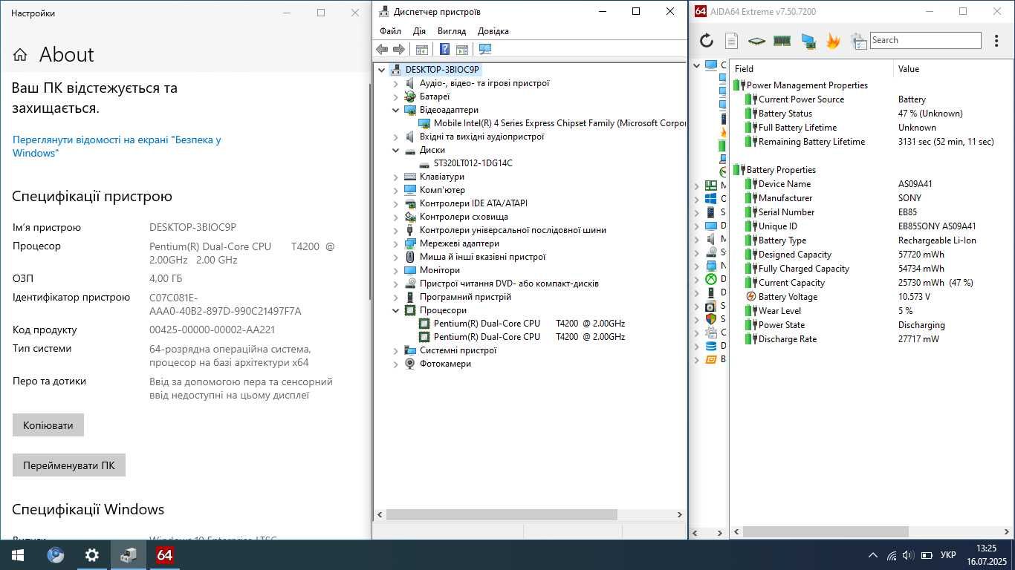Open the Вигляд menu in Device Manager
The width and height of the screenshot is (1015, 570).
(x=452, y=31)
